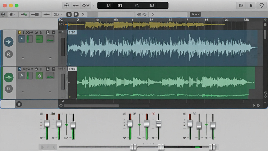Click the green pan knob in the 96 fader group

139,125
